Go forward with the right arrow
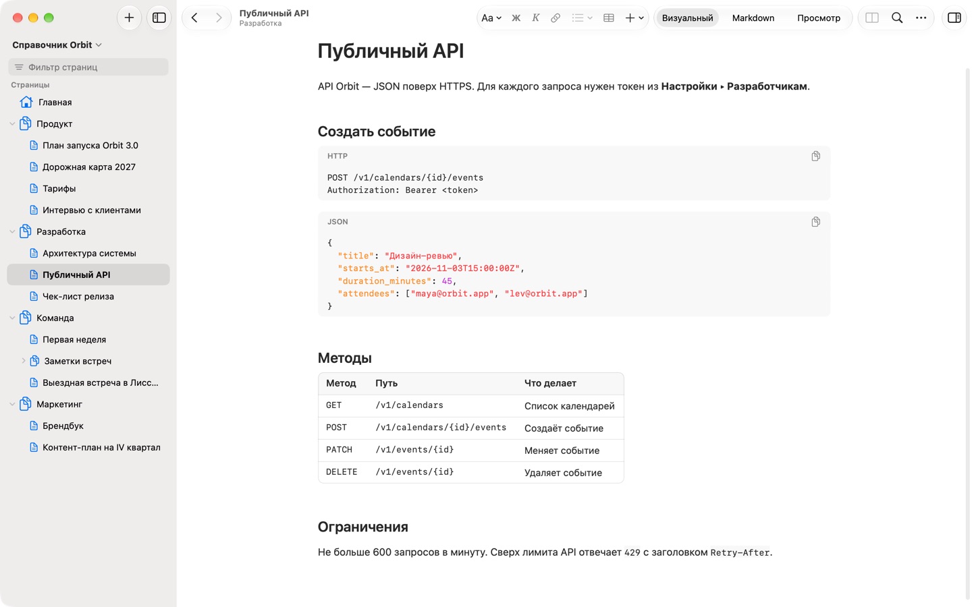The height and width of the screenshot is (607, 972). tap(219, 18)
